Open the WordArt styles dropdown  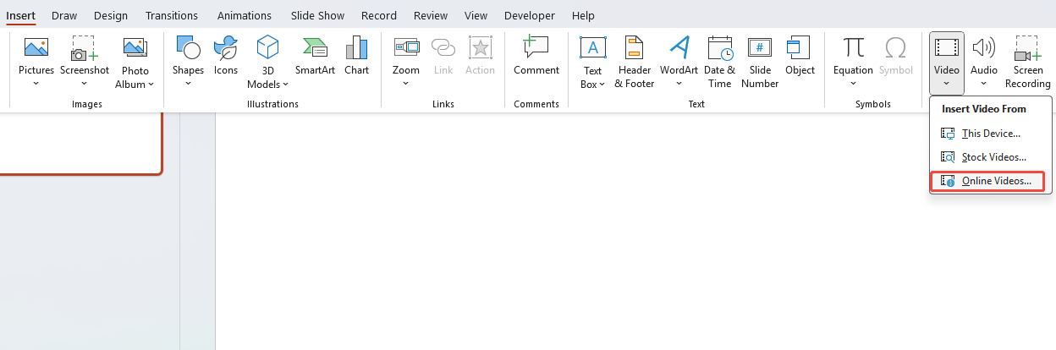point(679,84)
